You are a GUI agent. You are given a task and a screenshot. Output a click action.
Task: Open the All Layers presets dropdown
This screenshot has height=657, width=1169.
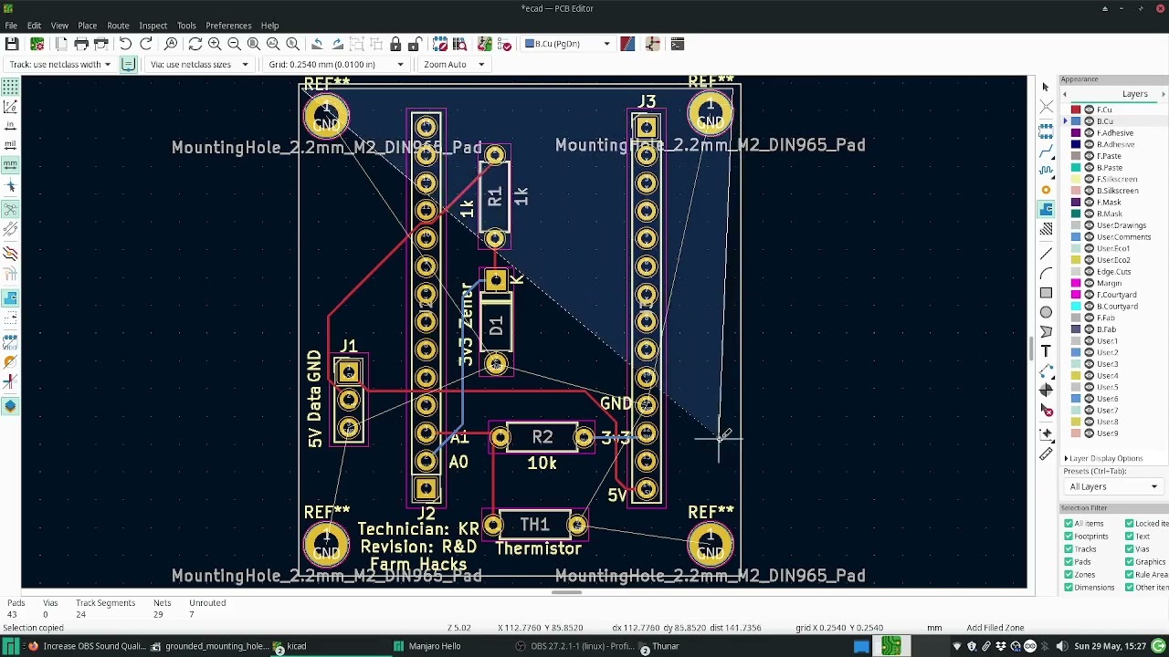[1113, 486]
